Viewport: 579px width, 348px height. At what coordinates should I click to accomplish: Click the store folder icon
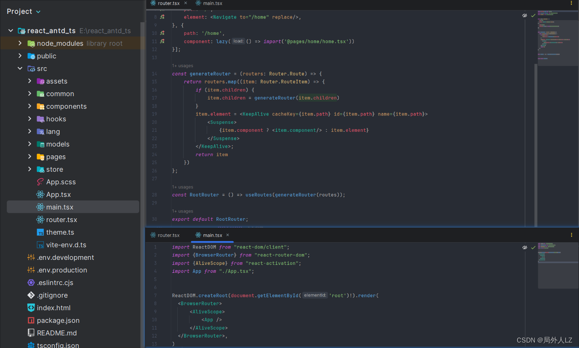pos(40,169)
